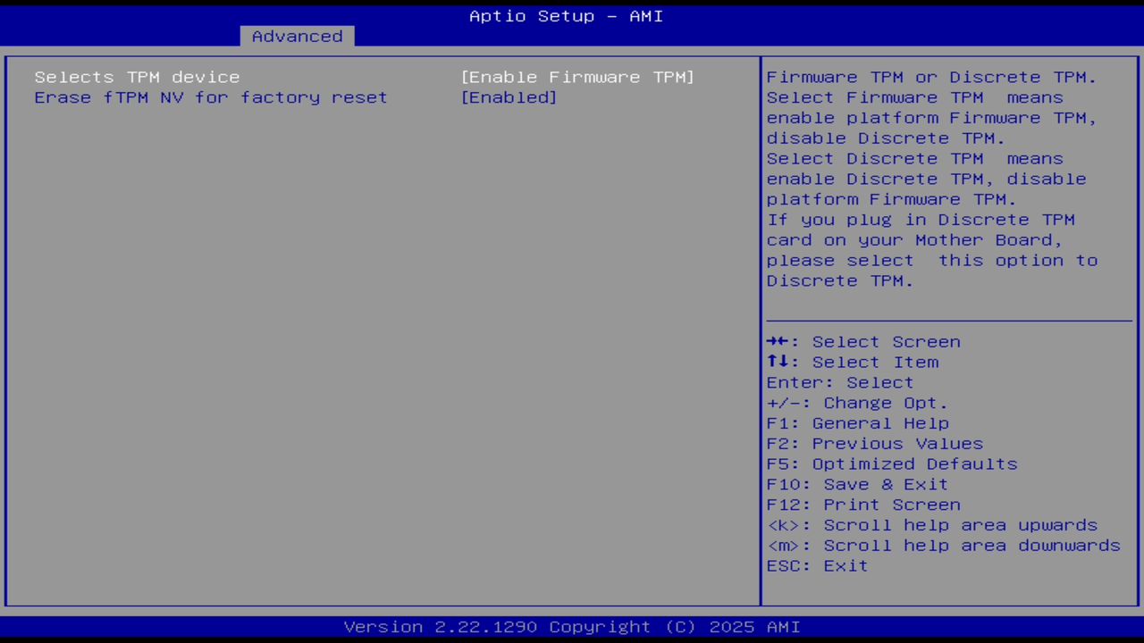This screenshot has height=643, width=1144.
Task: Click the Aptio Setup title bar
Action: point(566,15)
